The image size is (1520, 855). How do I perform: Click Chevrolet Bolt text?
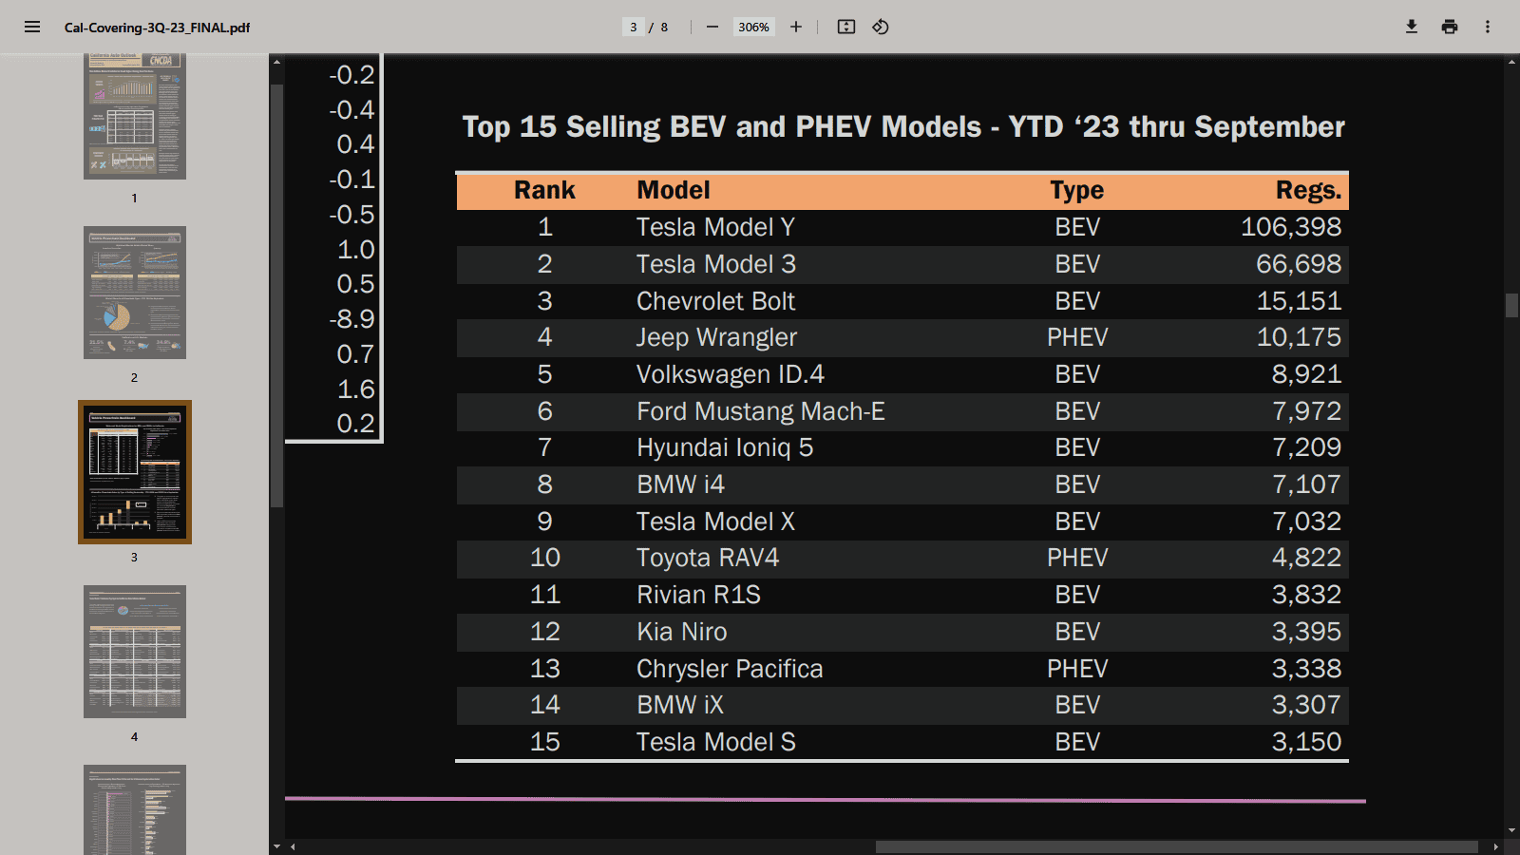[715, 301]
